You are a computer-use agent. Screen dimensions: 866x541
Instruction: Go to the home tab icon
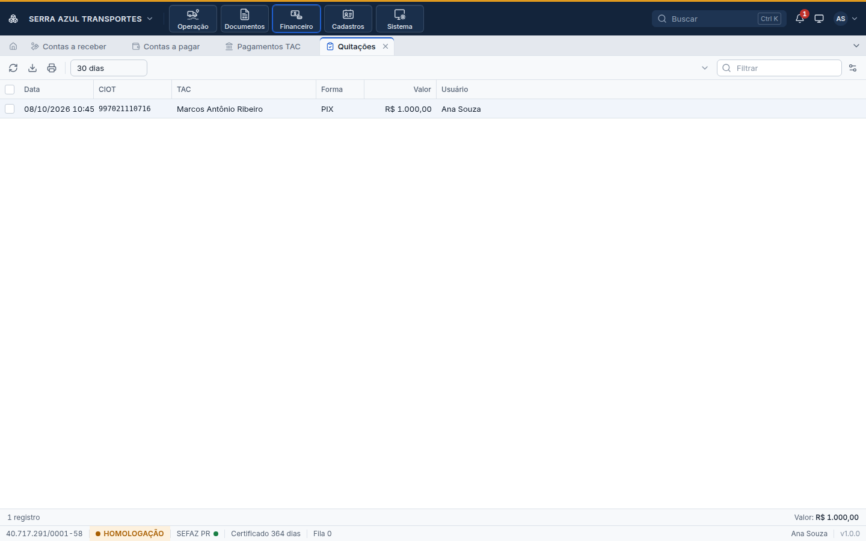tap(13, 46)
